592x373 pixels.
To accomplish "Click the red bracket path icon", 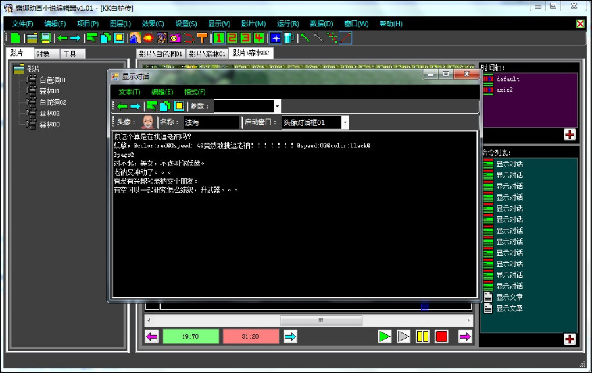I will [189, 37].
